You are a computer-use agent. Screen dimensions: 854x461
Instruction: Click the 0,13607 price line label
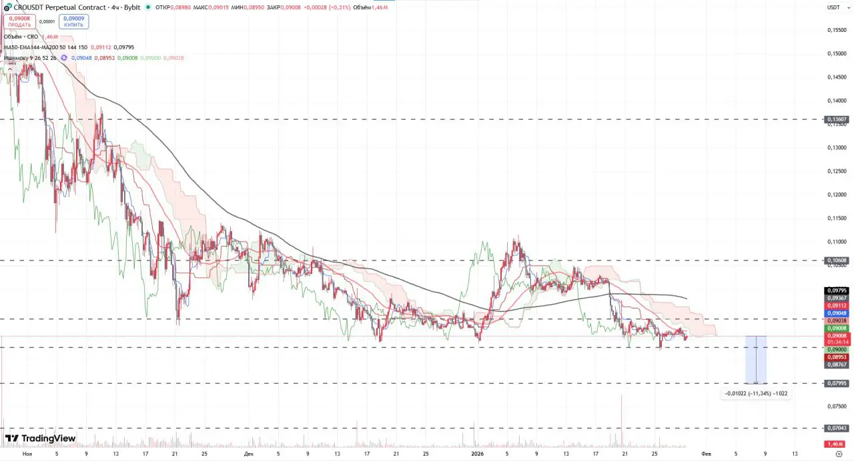pyautogui.click(x=837, y=119)
